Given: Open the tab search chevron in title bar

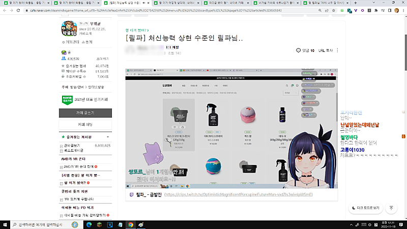Looking at the screenshot, I should click(x=373, y=3).
